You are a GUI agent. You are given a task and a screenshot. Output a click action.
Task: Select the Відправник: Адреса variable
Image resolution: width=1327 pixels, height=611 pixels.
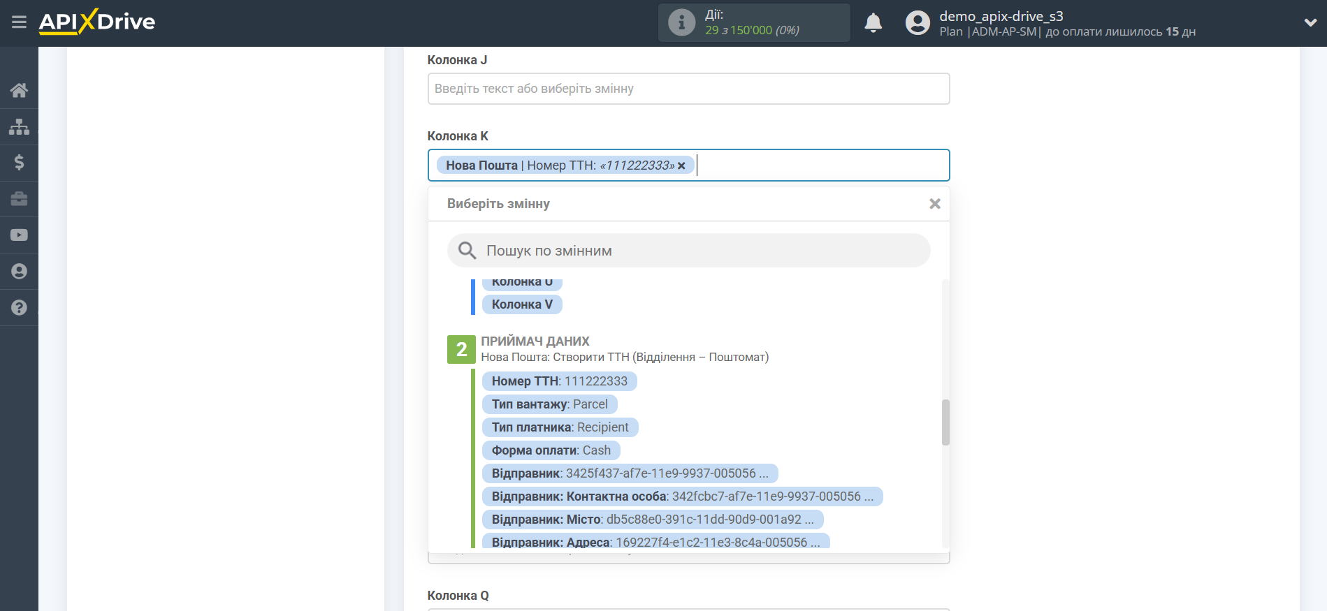pos(655,541)
